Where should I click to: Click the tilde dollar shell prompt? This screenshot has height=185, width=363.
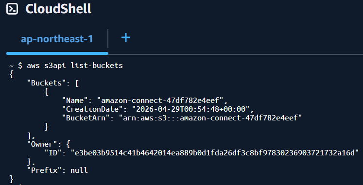[16, 66]
